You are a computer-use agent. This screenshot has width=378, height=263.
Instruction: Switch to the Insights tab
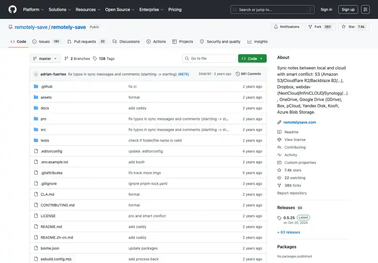tap(258, 41)
